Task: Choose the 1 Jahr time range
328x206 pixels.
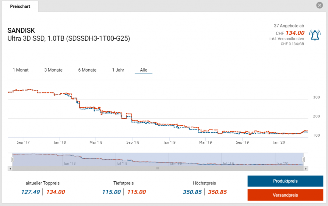Action: click(x=118, y=70)
